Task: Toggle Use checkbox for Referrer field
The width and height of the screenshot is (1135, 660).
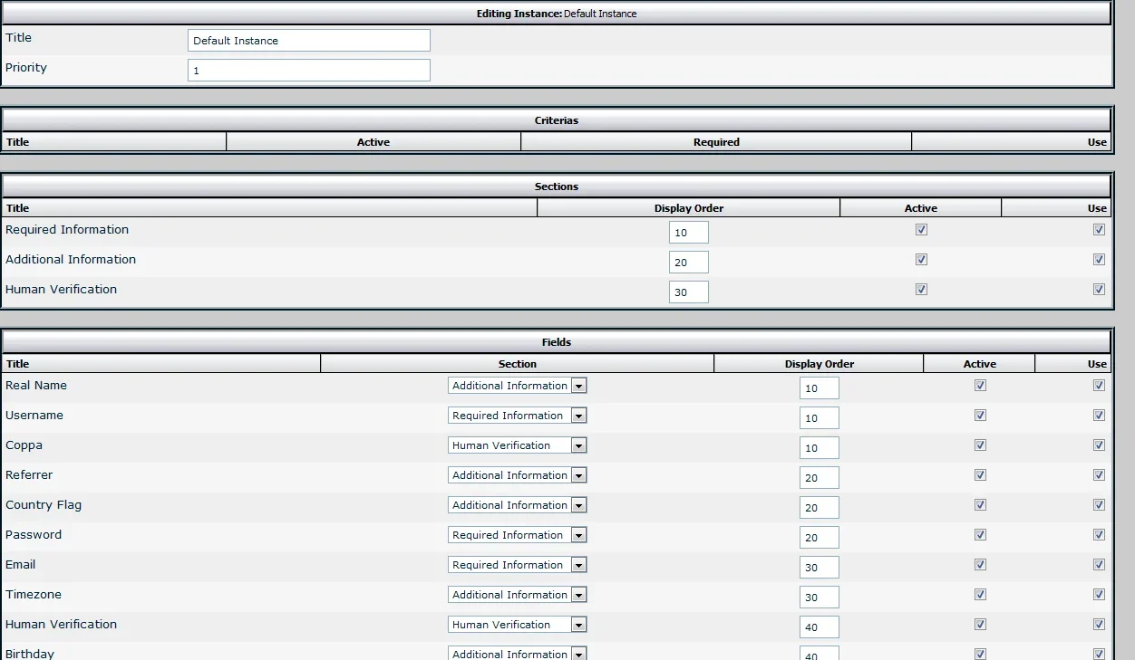Action: pos(1099,475)
